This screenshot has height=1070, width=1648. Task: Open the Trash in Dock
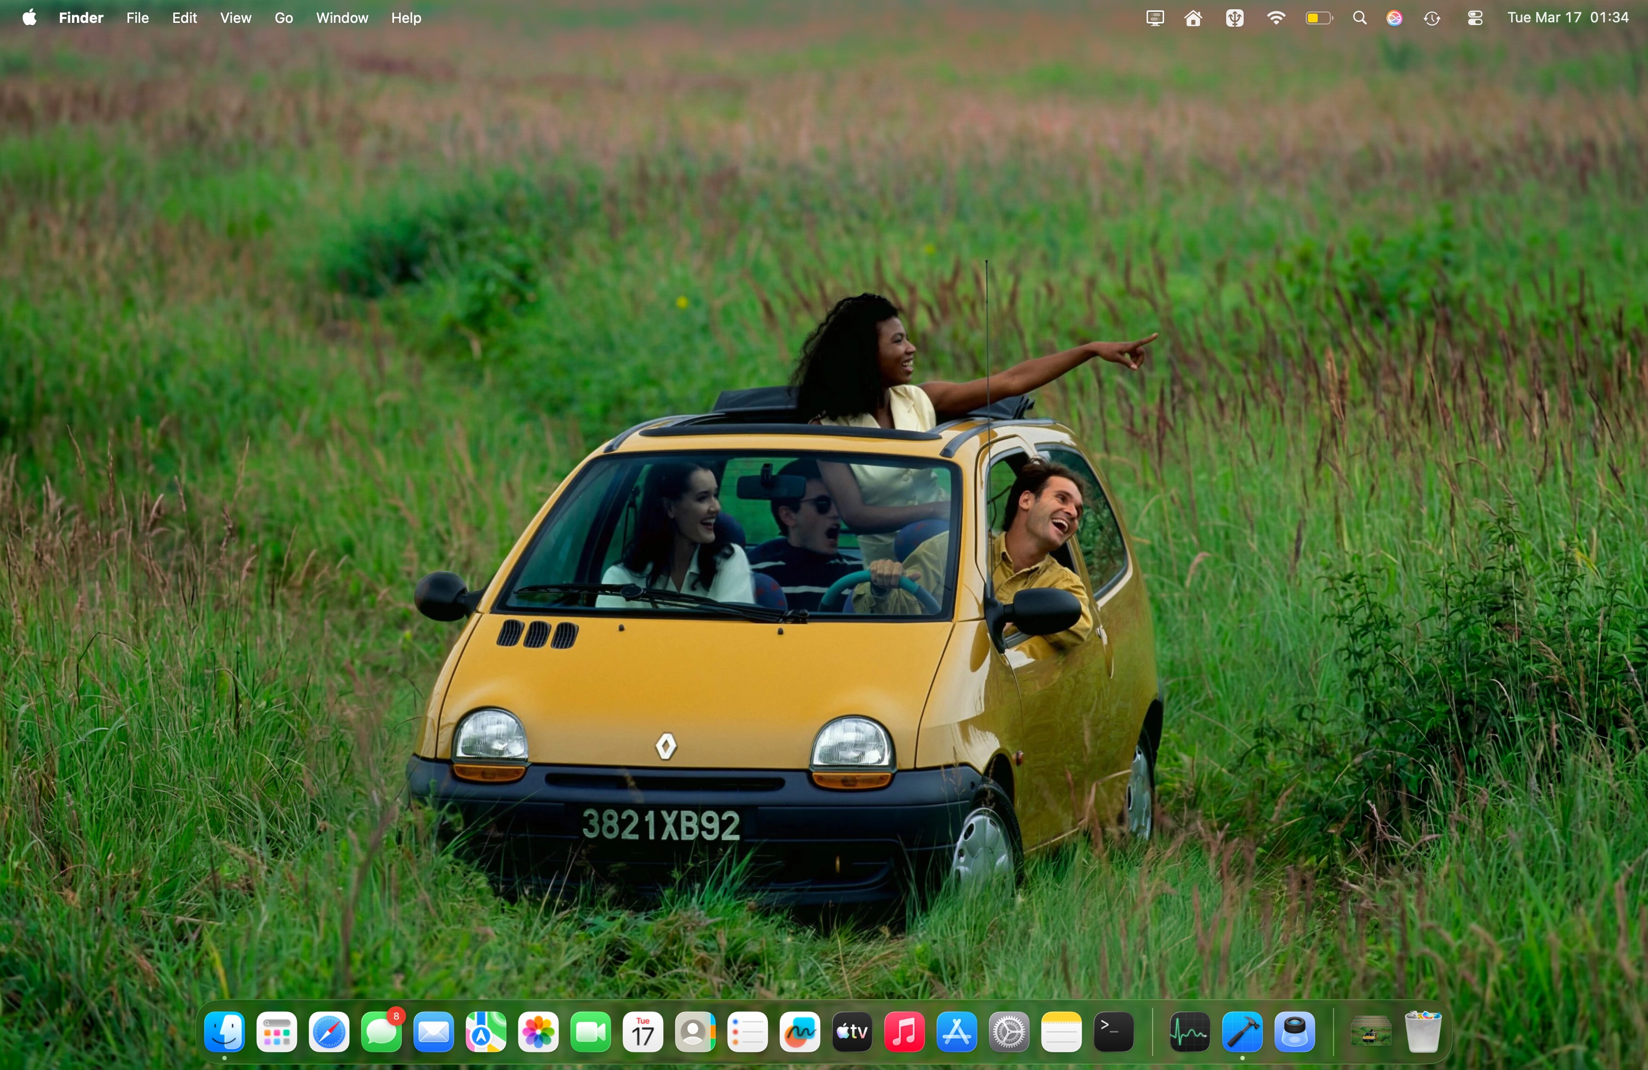pyautogui.click(x=1423, y=1033)
